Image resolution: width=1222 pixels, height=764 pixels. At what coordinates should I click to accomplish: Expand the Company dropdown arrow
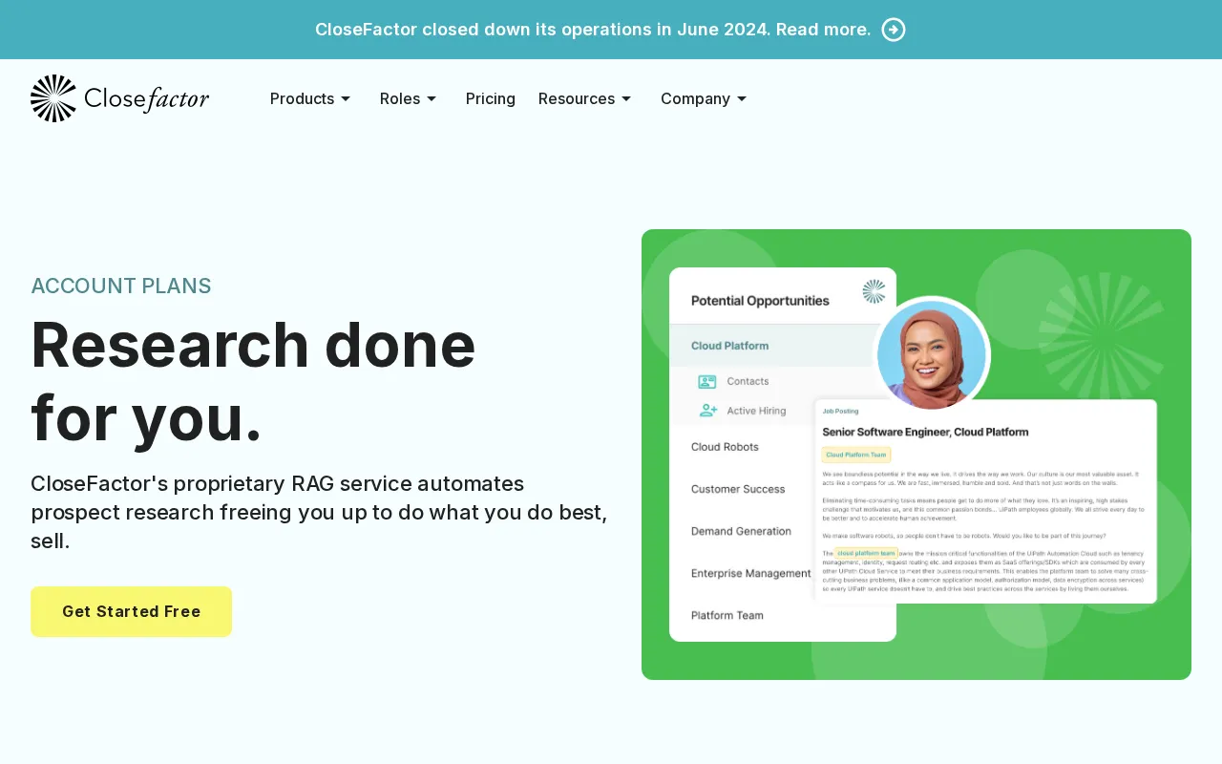click(x=742, y=98)
